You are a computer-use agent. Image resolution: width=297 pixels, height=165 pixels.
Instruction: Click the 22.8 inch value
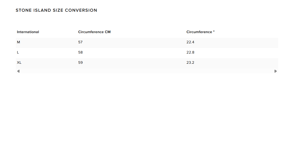point(190,52)
